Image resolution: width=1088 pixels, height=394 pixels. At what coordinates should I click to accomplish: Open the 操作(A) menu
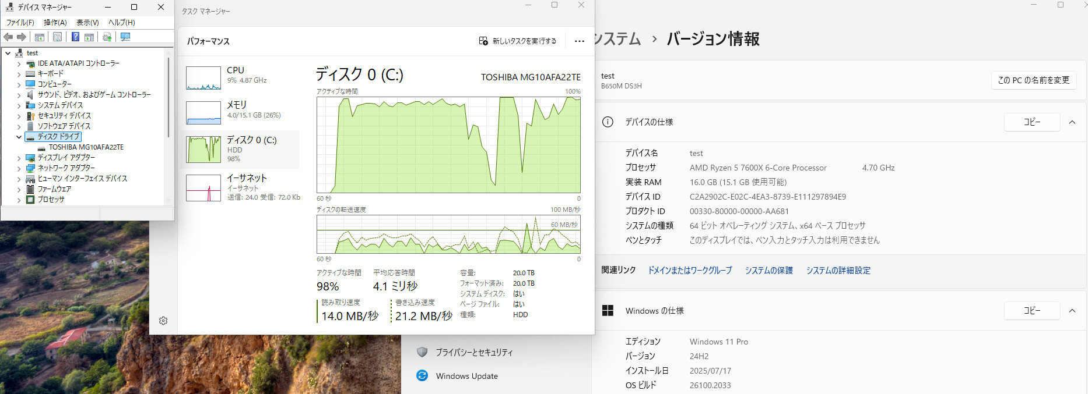[x=55, y=23]
